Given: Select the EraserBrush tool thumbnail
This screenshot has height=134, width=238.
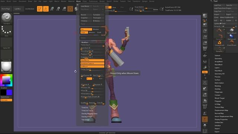Looking at the screenshot, I should [x=232, y=43].
